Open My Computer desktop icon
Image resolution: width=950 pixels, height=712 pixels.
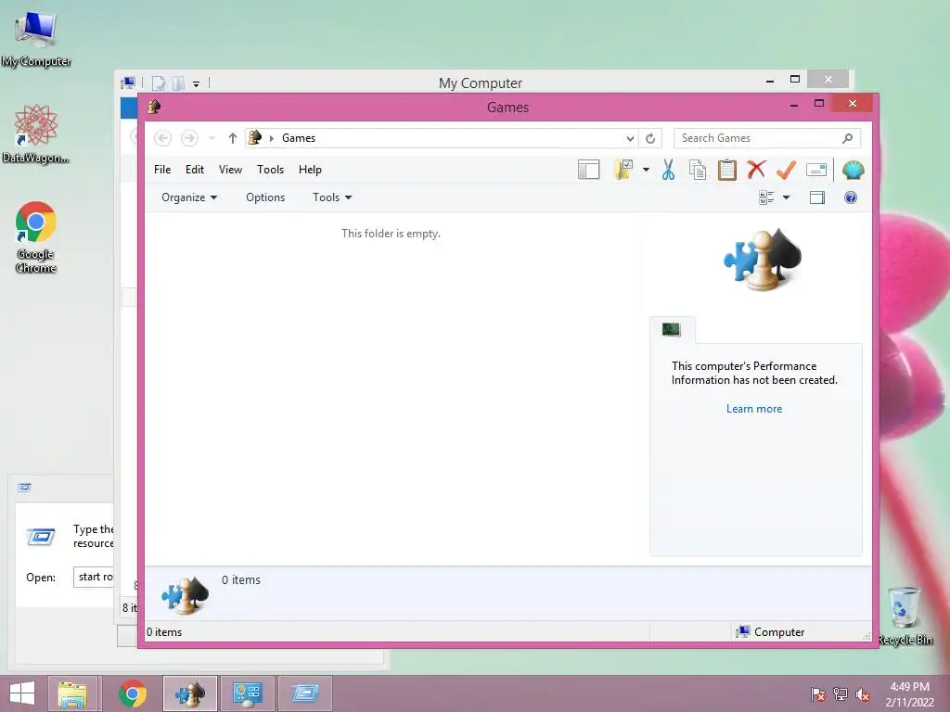click(36, 37)
